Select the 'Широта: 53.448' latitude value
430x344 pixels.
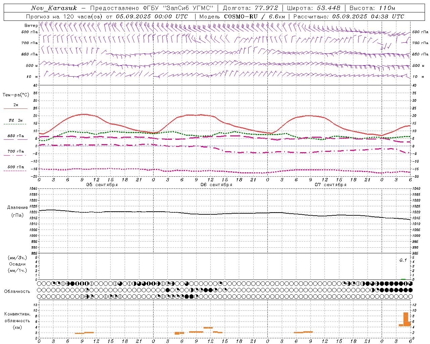pos(314,8)
